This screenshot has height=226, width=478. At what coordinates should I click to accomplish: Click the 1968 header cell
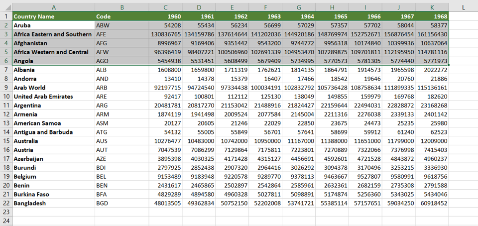point(432,16)
